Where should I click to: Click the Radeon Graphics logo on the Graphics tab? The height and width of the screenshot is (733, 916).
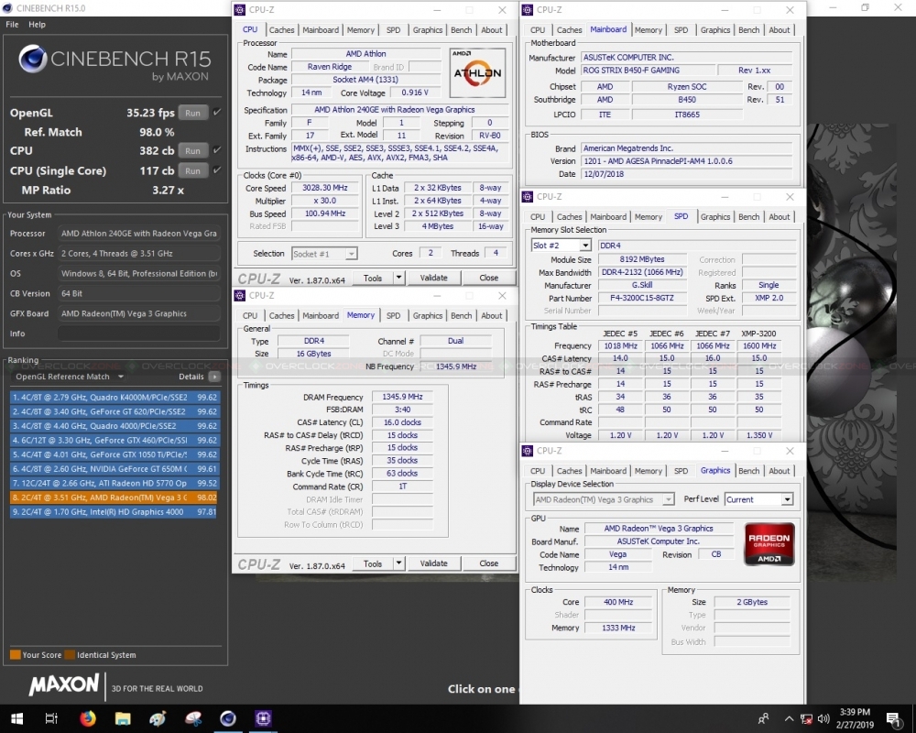[x=769, y=542]
